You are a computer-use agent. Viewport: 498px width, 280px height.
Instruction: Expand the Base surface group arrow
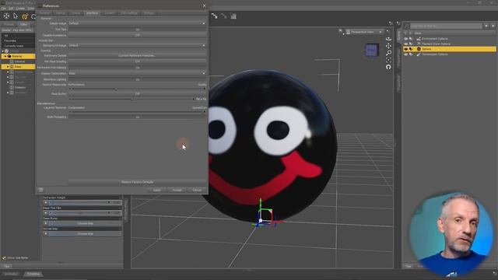(8, 67)
